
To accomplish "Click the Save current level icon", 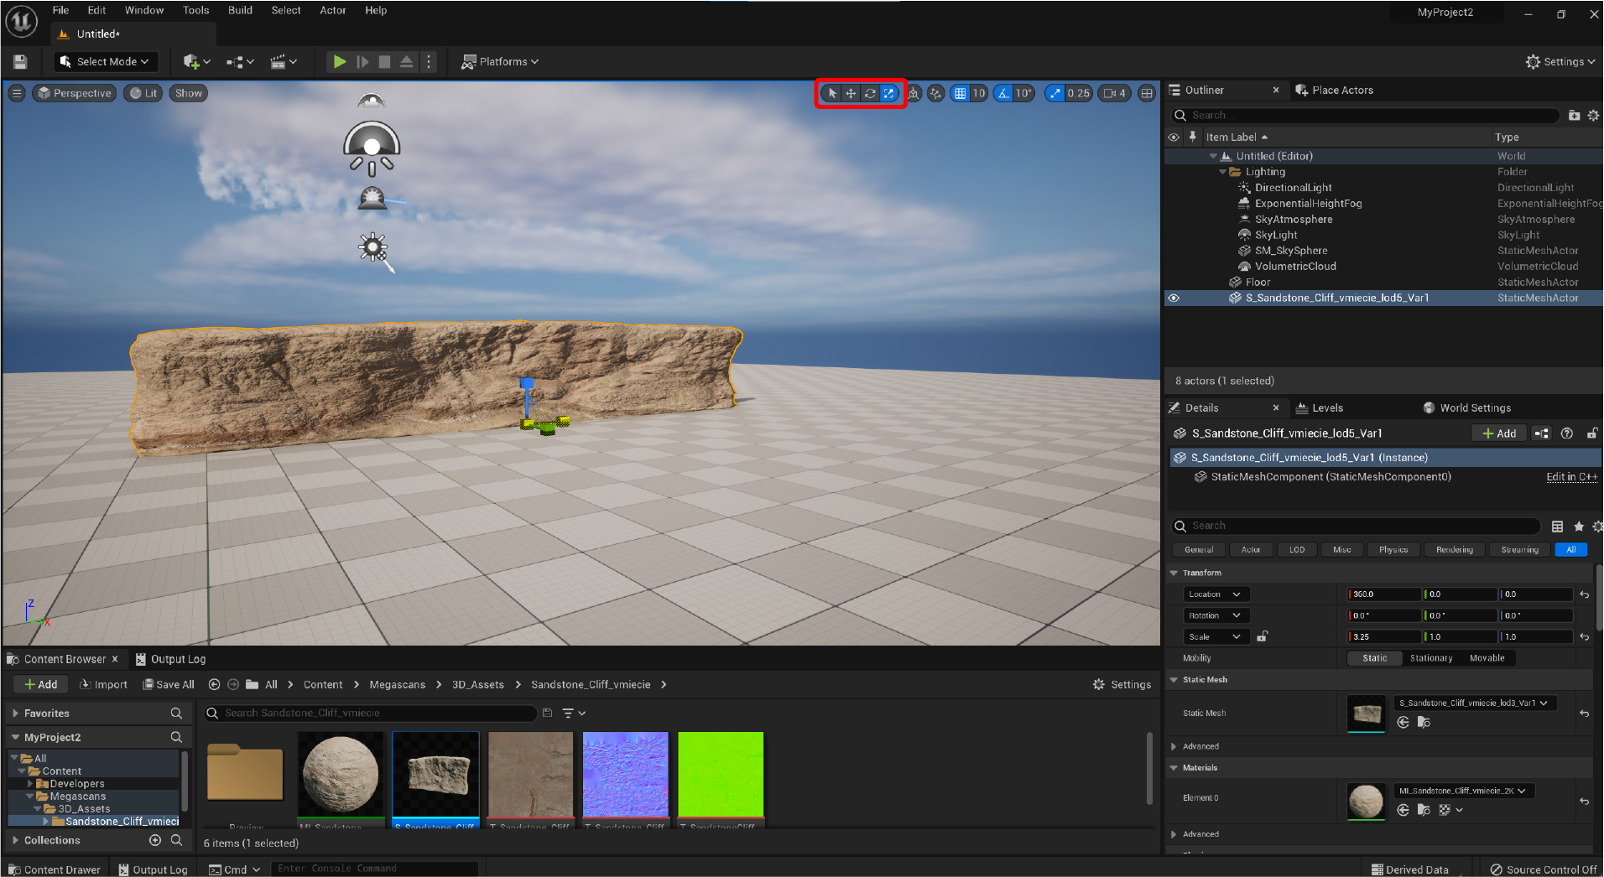I will (x=18, y=61).
